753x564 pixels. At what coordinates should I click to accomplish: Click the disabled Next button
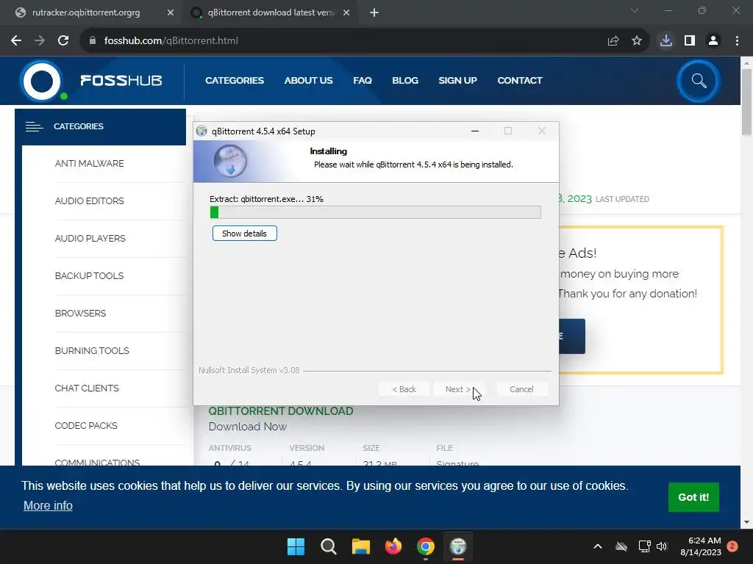[457, 389]
